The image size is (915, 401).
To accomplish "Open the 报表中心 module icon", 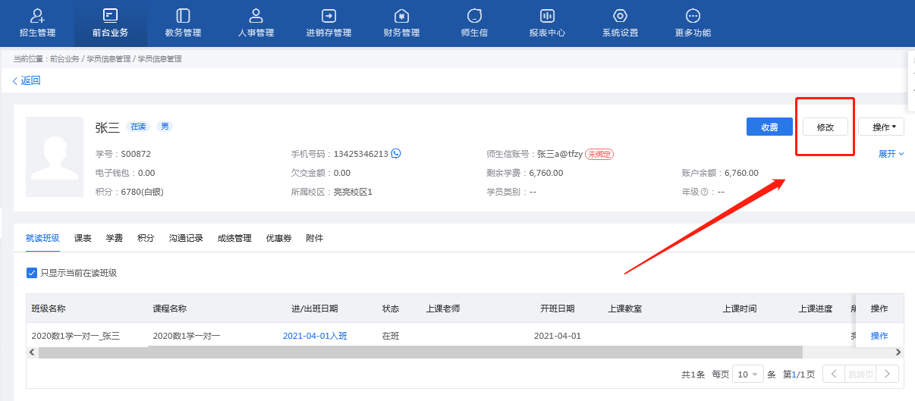I will [x=547, y=15].
